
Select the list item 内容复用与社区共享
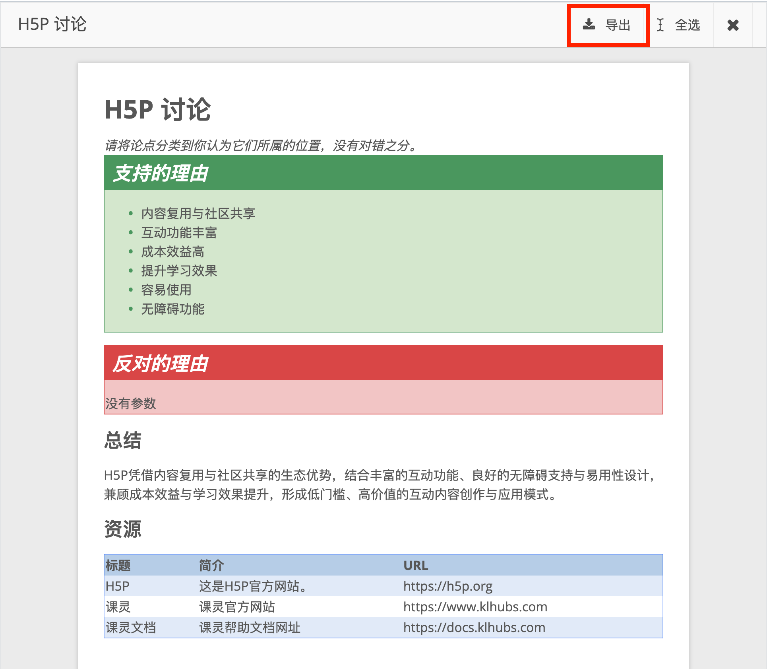point(199,213)
